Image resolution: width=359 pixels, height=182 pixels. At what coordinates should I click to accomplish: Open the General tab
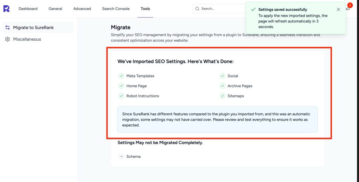[x=55, y=9]
